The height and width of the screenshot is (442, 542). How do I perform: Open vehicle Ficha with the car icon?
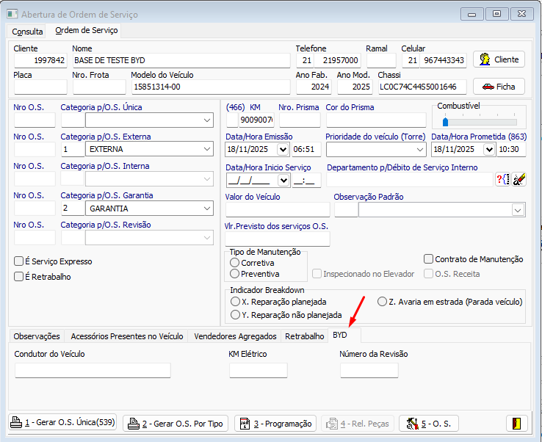[x=499, y=87]
